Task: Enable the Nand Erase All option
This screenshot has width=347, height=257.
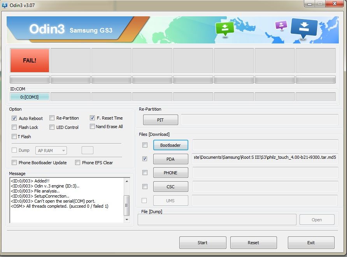Action: coord(93,127)
